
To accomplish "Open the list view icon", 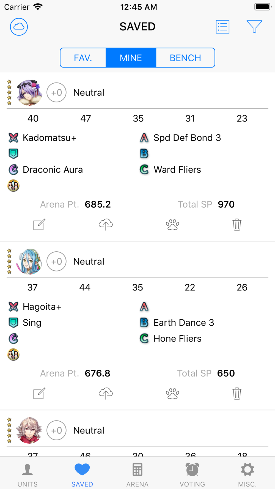I will point(222,27).
